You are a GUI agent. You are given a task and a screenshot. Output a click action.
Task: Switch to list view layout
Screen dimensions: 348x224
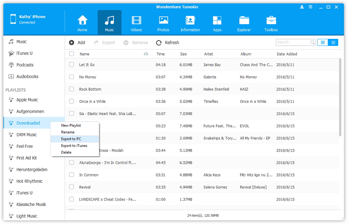coord(333,42)
